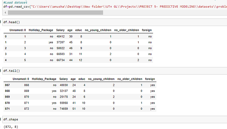Click the pd.read_csv code line
The height and width of the screenshot is (129, 227).
tap(115, 7)
